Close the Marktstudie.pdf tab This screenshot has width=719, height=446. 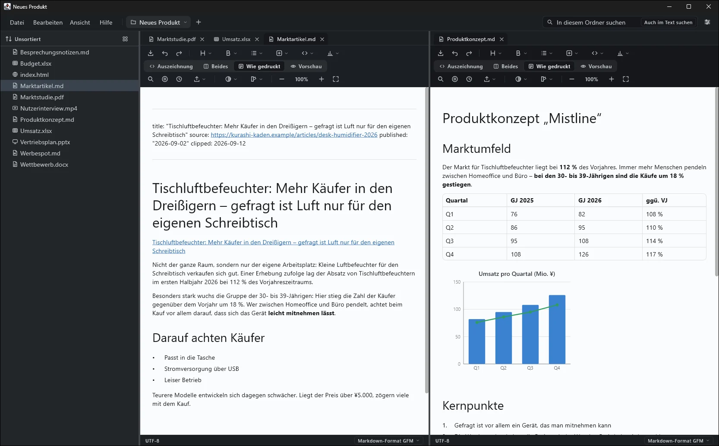[202, 39]
